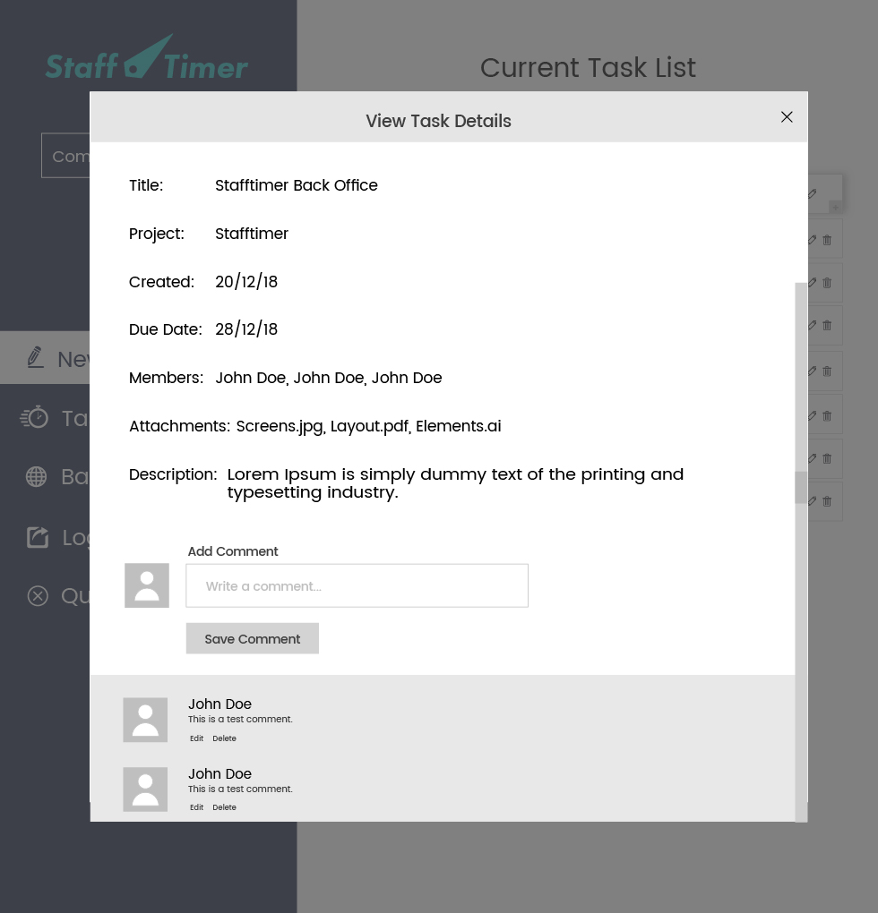Click the Save Comment button

253,639
